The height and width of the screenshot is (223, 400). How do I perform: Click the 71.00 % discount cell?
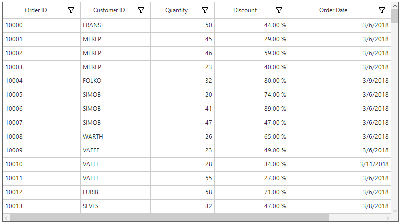pos(251,192)
